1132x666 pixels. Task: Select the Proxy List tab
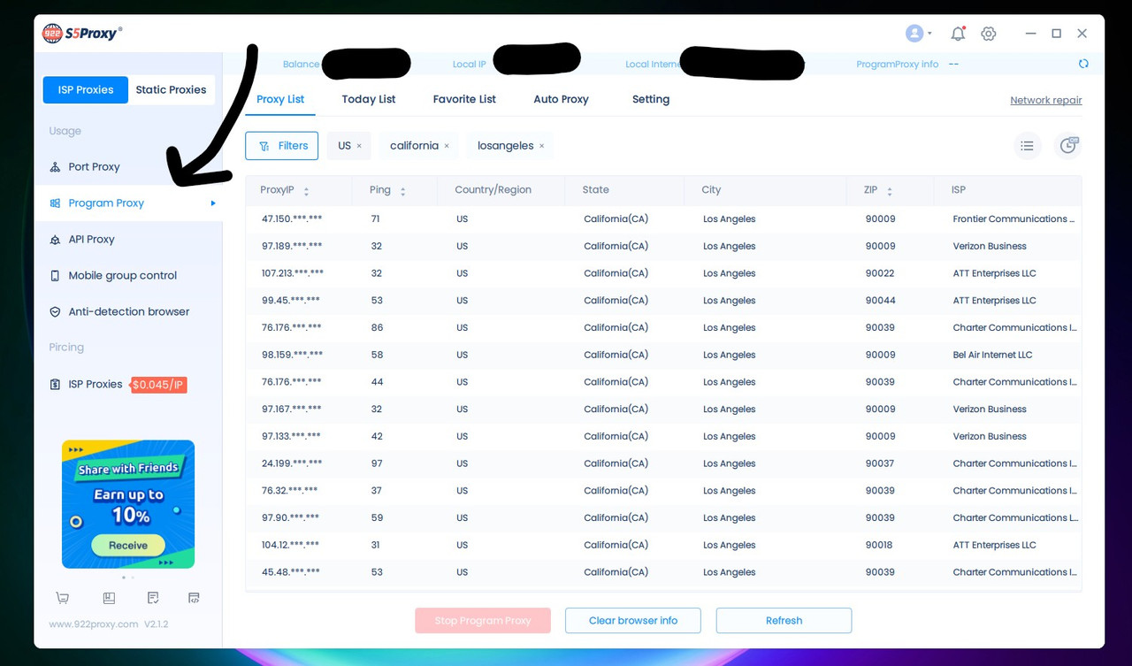280,99
